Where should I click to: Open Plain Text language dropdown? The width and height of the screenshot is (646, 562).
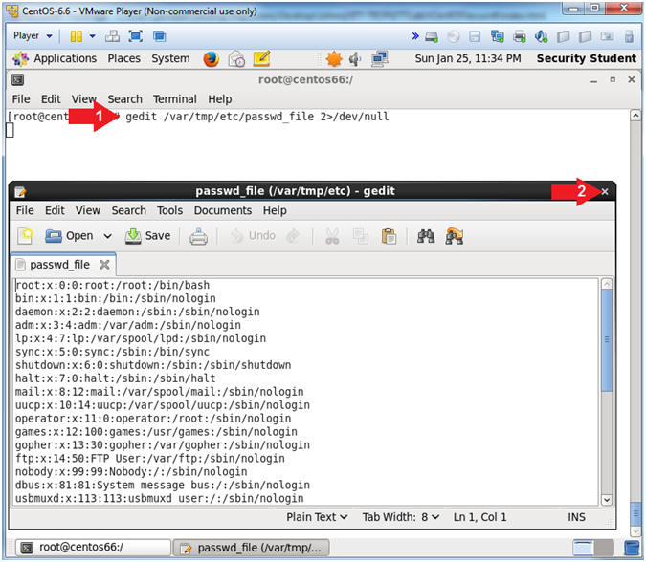(317, 517)
